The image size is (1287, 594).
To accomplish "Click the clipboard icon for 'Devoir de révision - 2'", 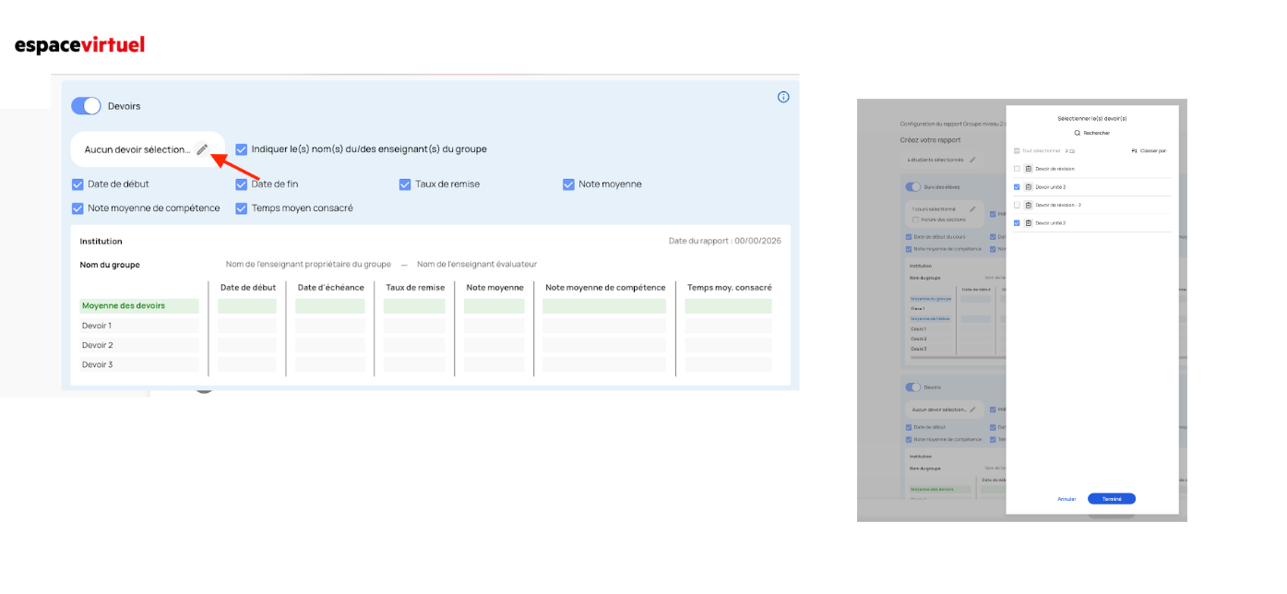I will (x=1029, y=205).
